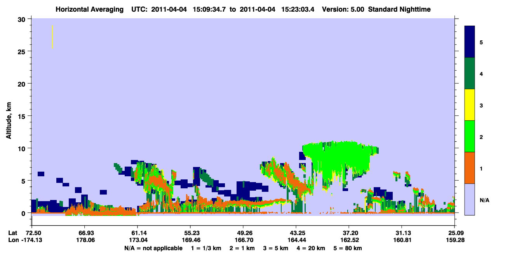Click the colorbar label '5'
Viewport: 505px width, 259px height.
[481, 42]
